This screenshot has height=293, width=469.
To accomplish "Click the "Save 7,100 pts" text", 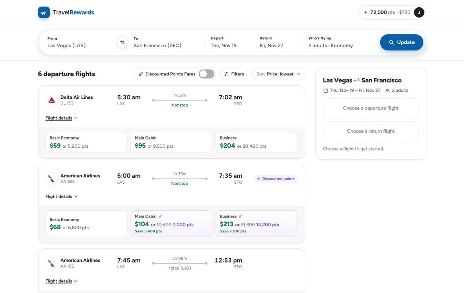I will (x=233, y=231).
